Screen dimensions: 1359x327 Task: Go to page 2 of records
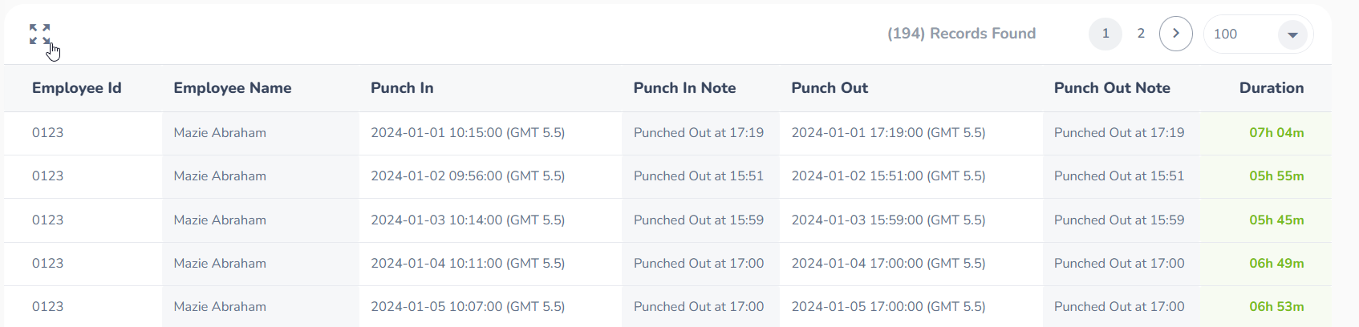tap(1141, 34)
